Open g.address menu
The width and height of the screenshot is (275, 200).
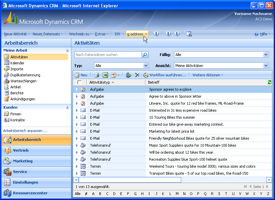[137, 34]
